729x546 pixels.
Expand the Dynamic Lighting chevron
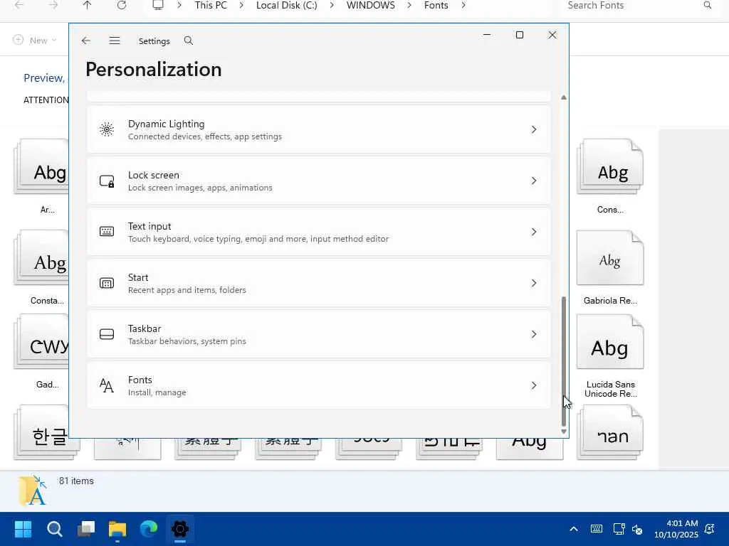[x=534, y=129]
